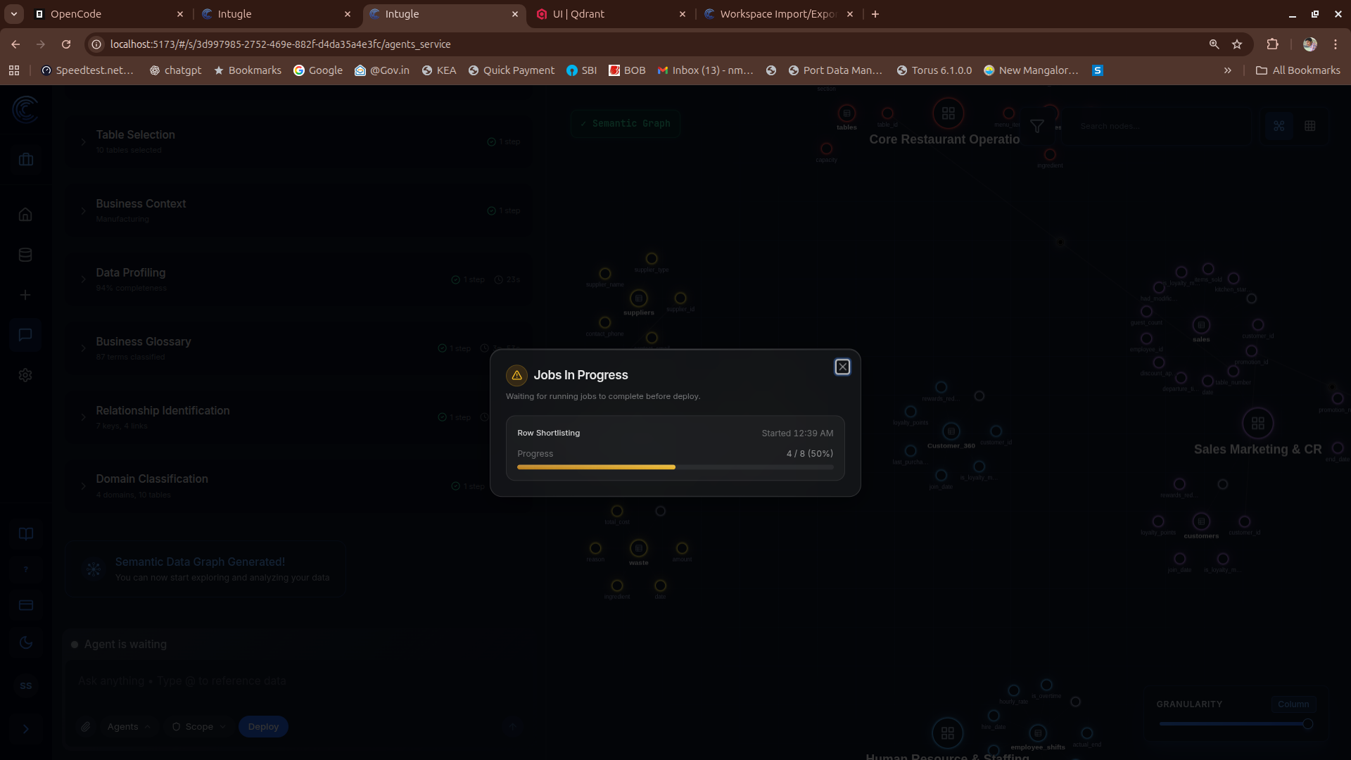Screen dimensions: 1351x760
Task: Click the browser back arrow
Action: 15,44
